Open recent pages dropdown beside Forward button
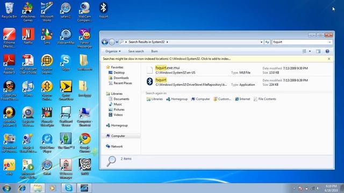The height and width of the screenshot is (193, 344). click(x=117, y=42)
